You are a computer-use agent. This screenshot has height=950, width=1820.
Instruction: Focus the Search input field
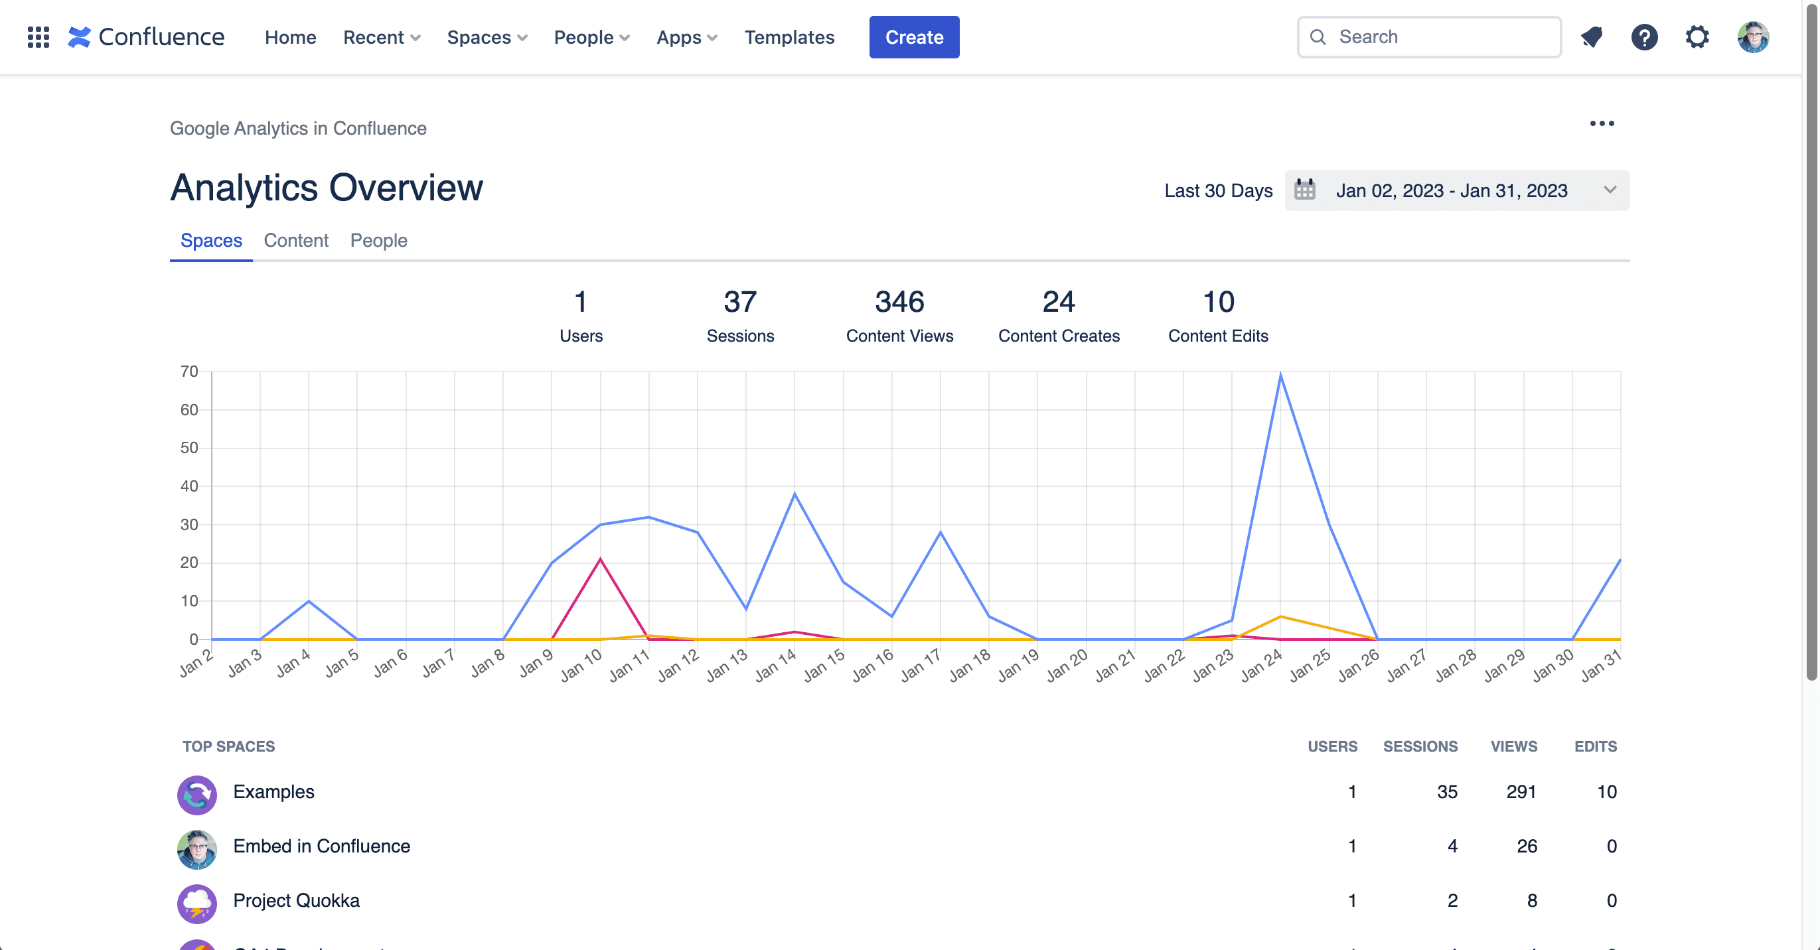(x=1429, y=36)
